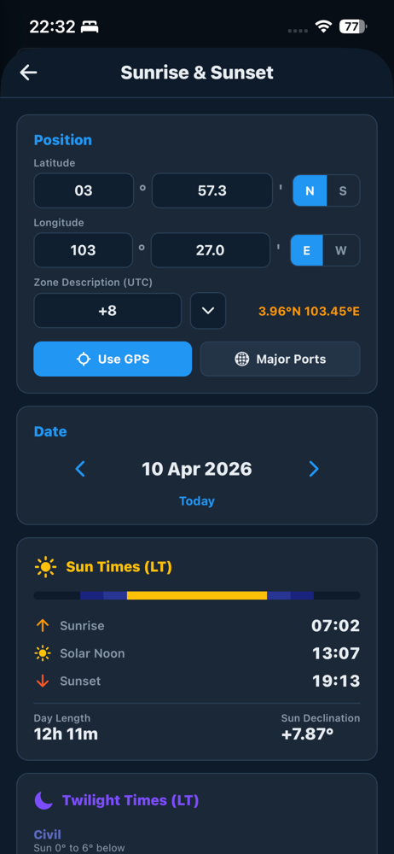
Task: Tap the back arrow icon
Action: click(28, 73)
